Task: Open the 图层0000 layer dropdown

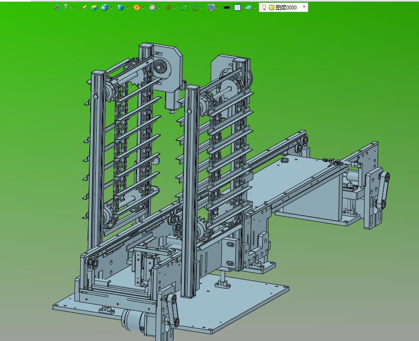Action: click(304, 7)
